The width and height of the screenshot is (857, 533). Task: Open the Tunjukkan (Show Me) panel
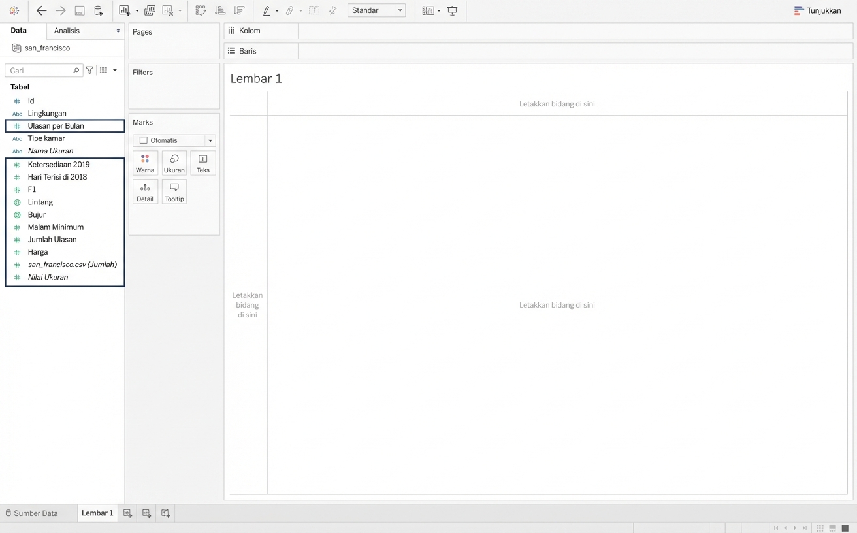pos(817,10)
